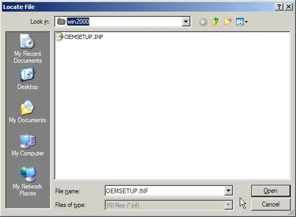Open My Recent Documents shortcut
This screenshot has width=296, height=217.
click(x=28, y=48)
